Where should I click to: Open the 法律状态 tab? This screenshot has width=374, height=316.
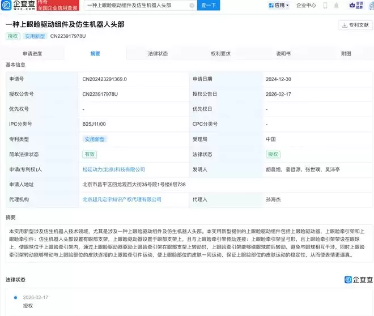click(158, 54)
